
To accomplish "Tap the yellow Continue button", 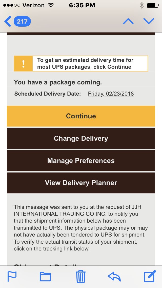I will [x=81, y=116].
